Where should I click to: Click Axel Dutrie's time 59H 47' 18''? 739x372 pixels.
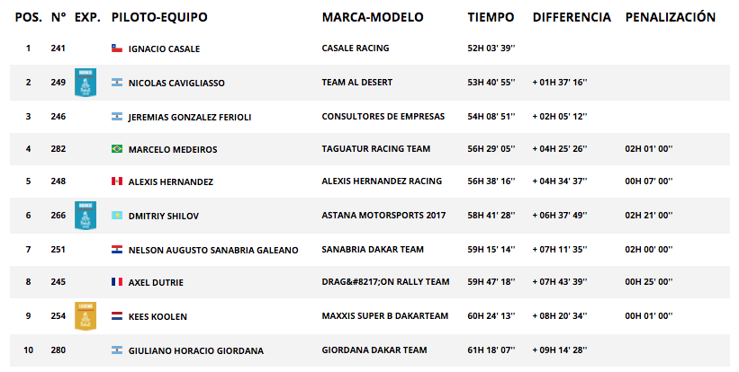491,282
